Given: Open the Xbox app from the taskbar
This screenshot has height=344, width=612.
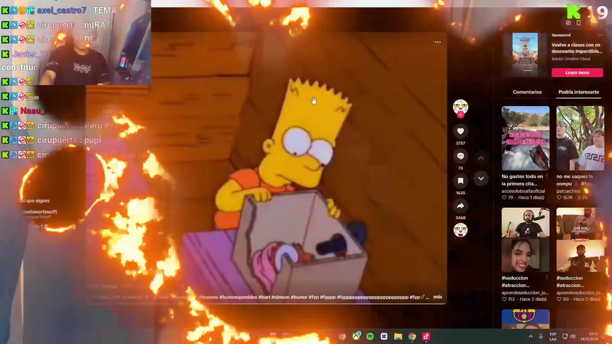Looking at the screenshot, I should (356, 337).
